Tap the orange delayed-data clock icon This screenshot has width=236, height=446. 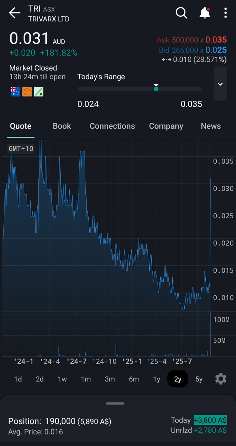coord(27,92)
